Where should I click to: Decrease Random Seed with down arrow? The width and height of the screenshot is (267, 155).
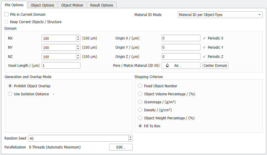click(x=130, y=140)
